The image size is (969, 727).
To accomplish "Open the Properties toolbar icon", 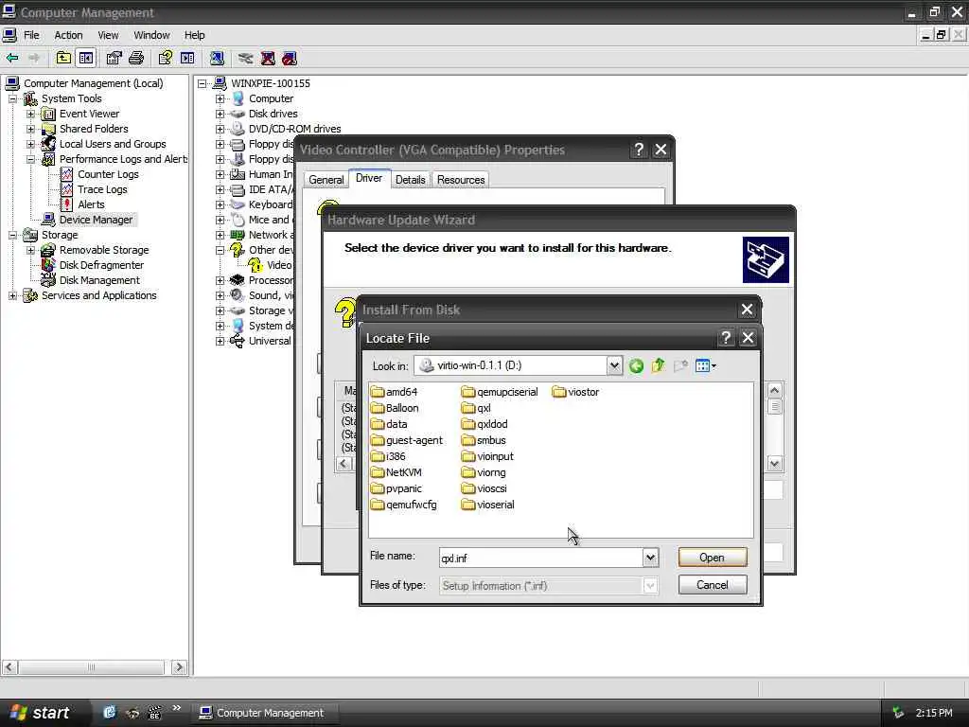I will point(114,58).
